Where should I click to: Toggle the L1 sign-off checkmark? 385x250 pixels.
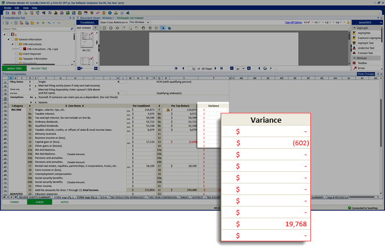point(309,23)
